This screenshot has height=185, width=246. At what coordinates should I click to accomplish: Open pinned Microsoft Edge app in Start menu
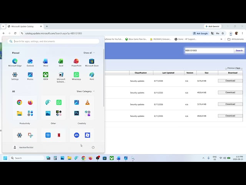click(x=15, y=62)
